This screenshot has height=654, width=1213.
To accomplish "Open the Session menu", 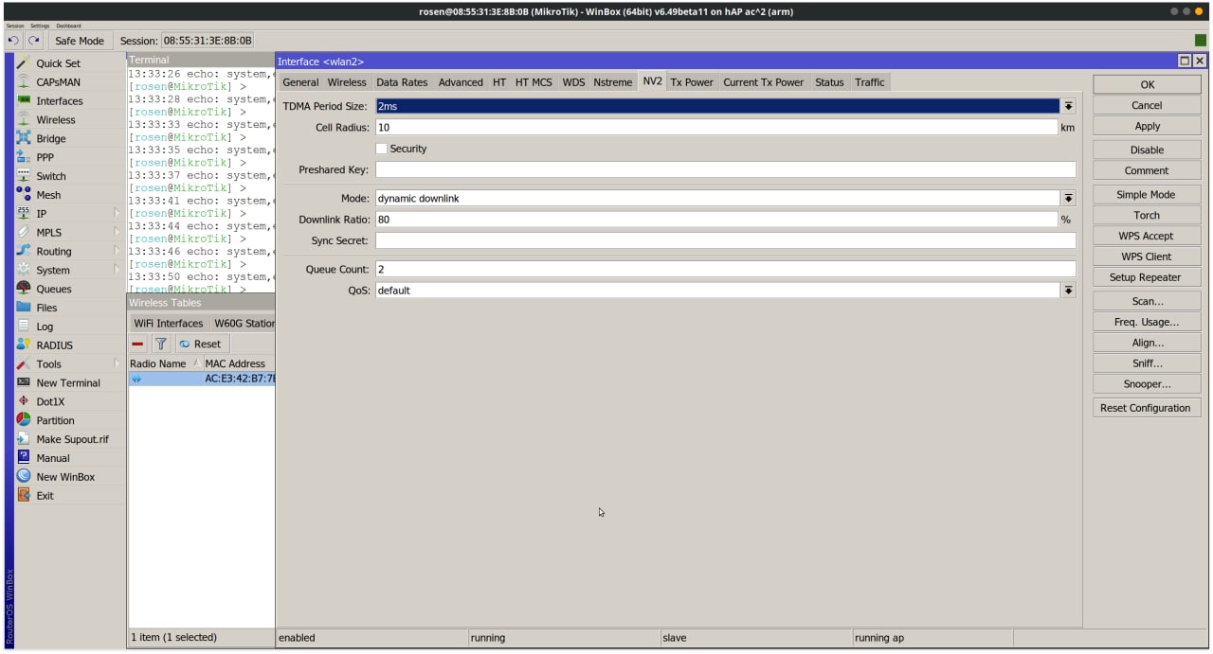I will tap(15, 26).
